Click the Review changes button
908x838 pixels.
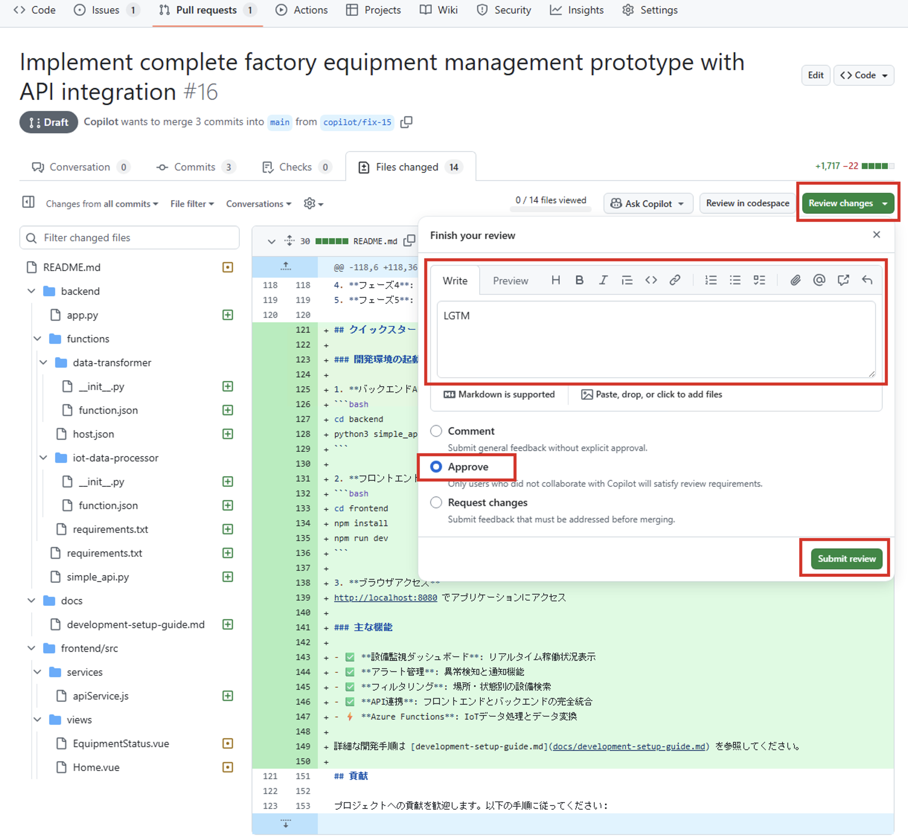[x=848, y=203]
